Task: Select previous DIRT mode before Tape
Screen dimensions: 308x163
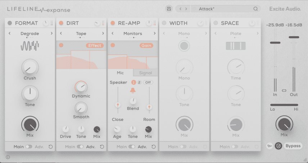Action: [61, 33]
